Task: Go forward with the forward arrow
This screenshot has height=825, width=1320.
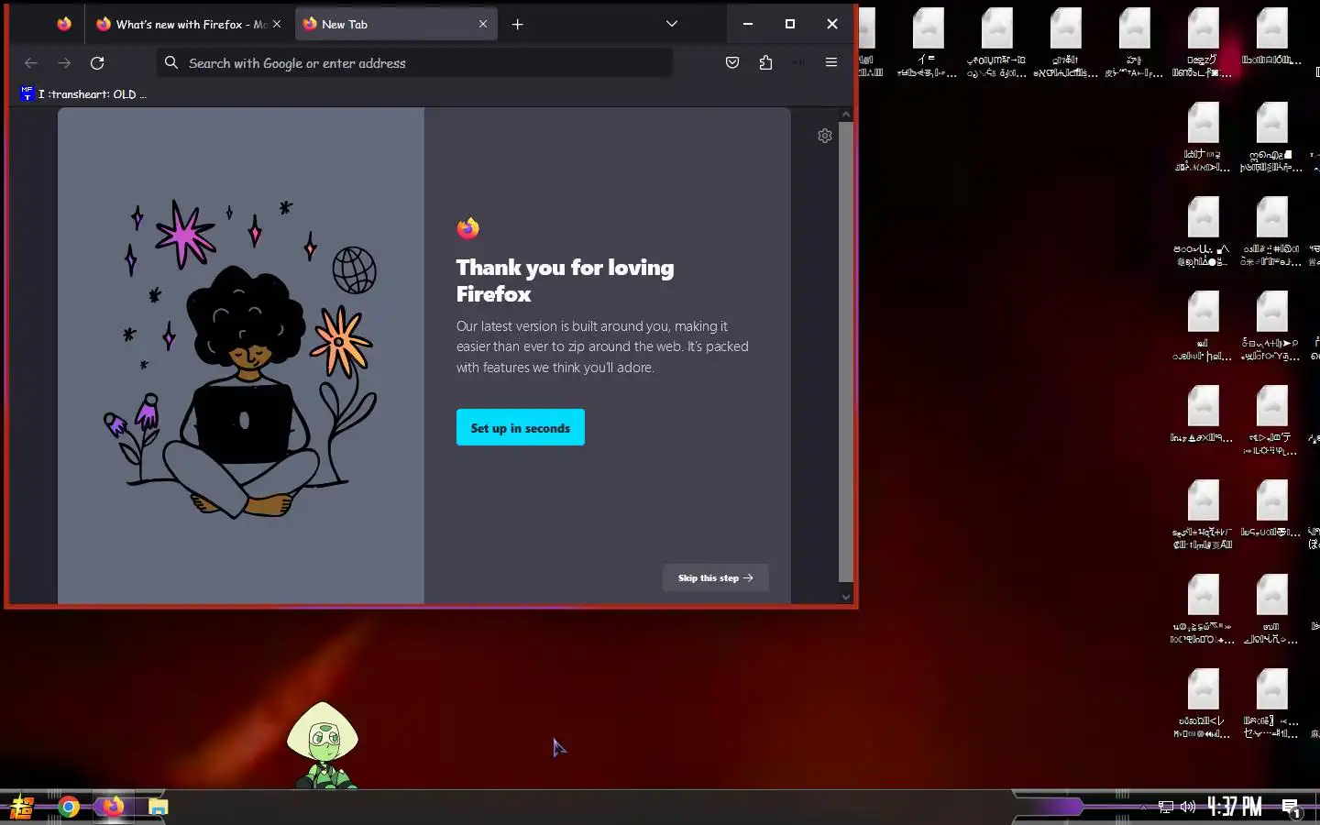Action: [x=64, y=63]
